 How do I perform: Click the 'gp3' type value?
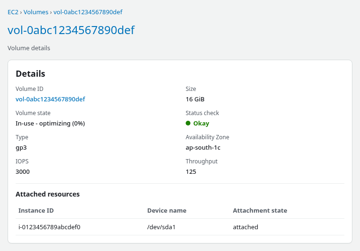[21, 147]
